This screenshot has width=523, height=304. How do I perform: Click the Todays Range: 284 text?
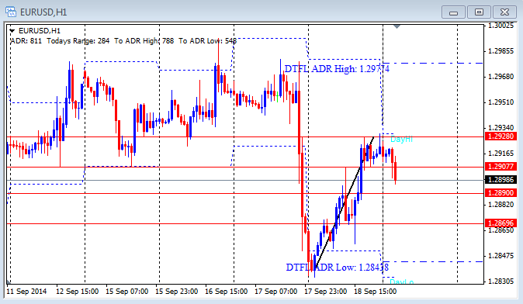click(x=78, y=41)
